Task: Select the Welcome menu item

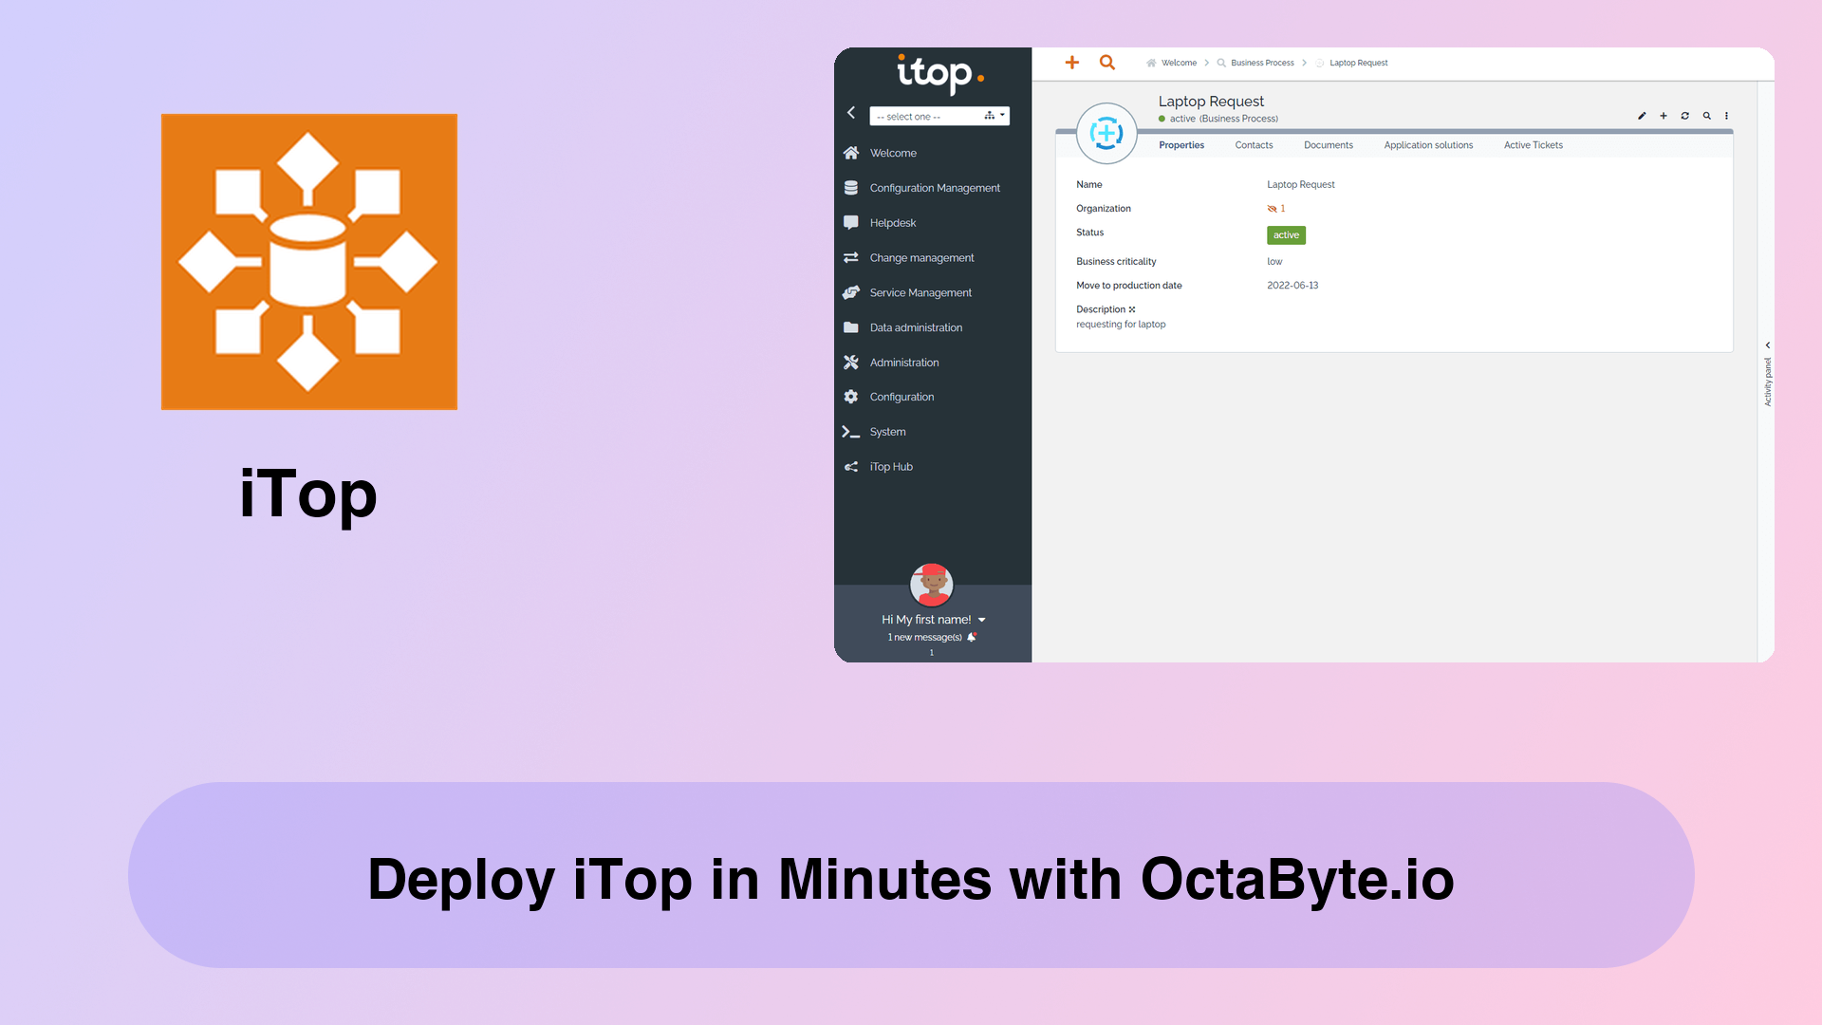Action: 894,152
